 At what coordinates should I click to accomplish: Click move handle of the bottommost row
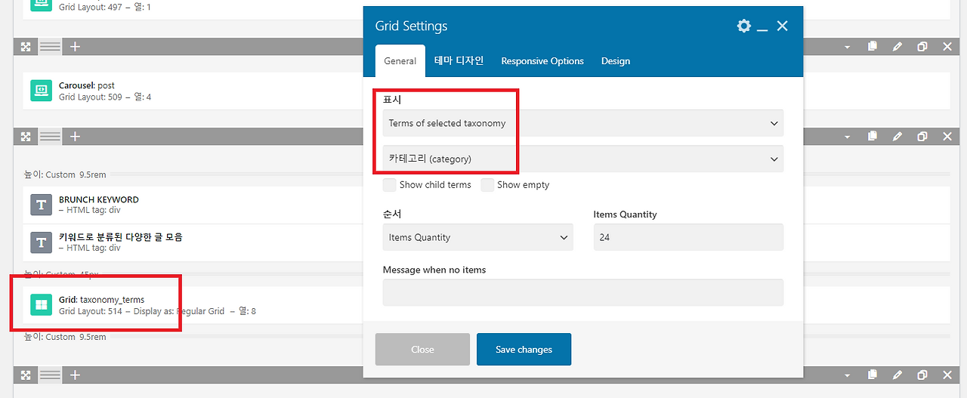(26, 375)
